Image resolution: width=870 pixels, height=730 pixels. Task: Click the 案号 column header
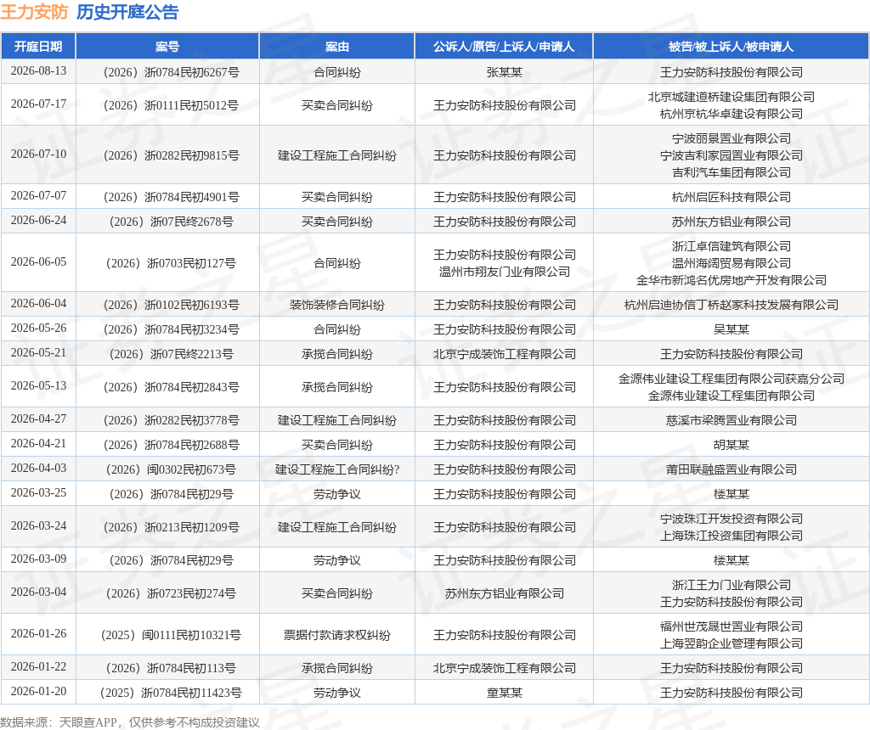167,47
